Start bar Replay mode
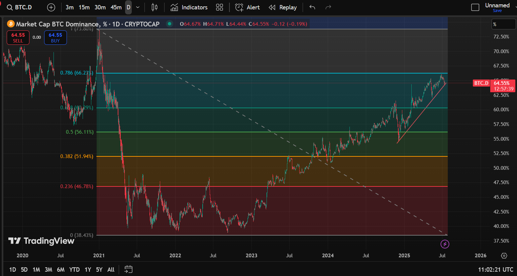This screenshot has height=276, width=517. [x=283, y=7]
